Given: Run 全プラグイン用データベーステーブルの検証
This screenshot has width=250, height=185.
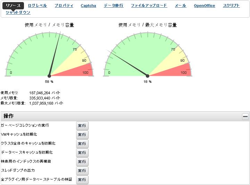Looking at the screenshot, I should [82, 179].
